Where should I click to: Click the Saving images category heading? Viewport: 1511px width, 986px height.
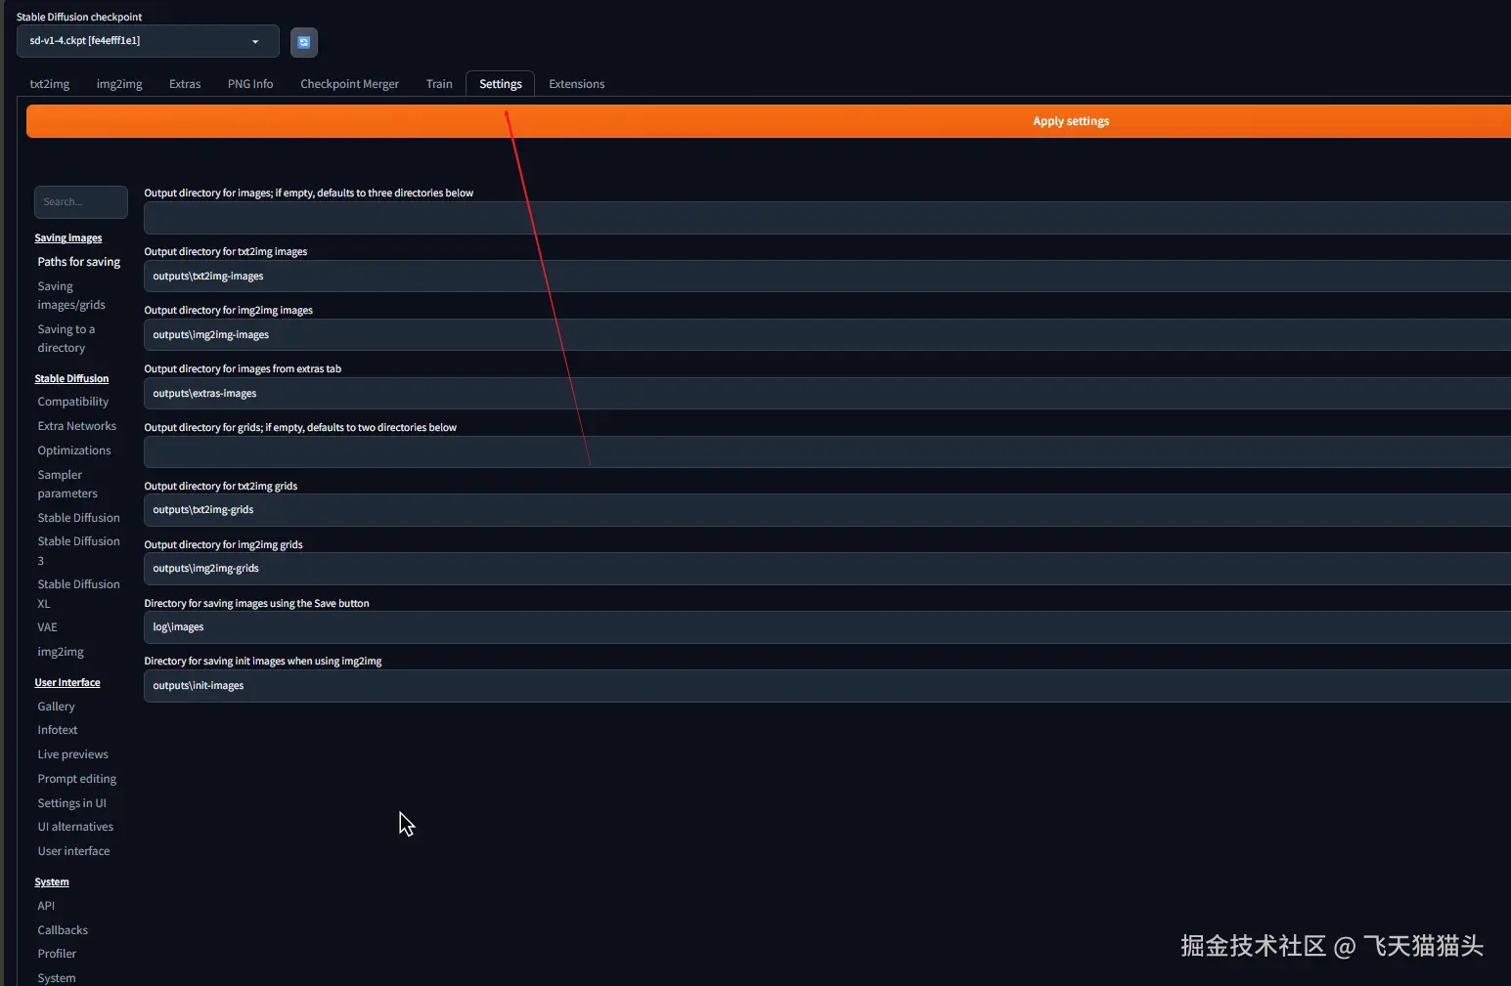pyautogui.click(x=68, y=238)
